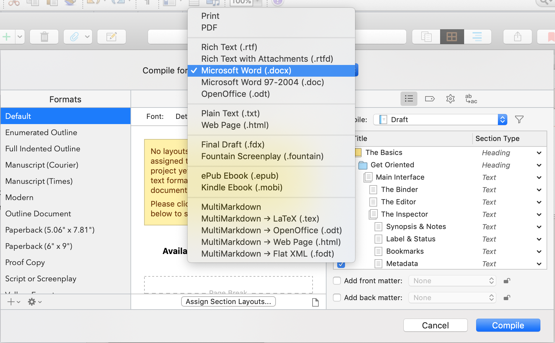Click lock icon beside front matter
Image resolution: width=555 pixels, height=343 pixels.
point(507,281)
